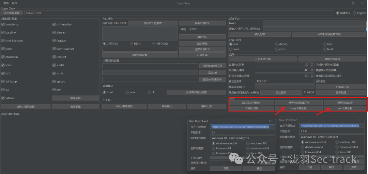The height and width of the screenshot is (174, 368).
Task: Click 查看所有PoC button
Action: pos(202,23)
